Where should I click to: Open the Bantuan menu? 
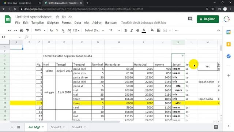(111, 23)
